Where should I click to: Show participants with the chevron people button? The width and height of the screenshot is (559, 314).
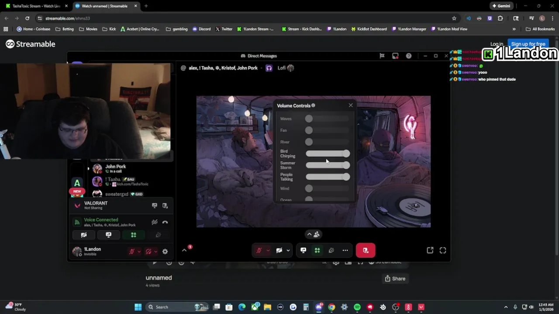click(313, 234)
